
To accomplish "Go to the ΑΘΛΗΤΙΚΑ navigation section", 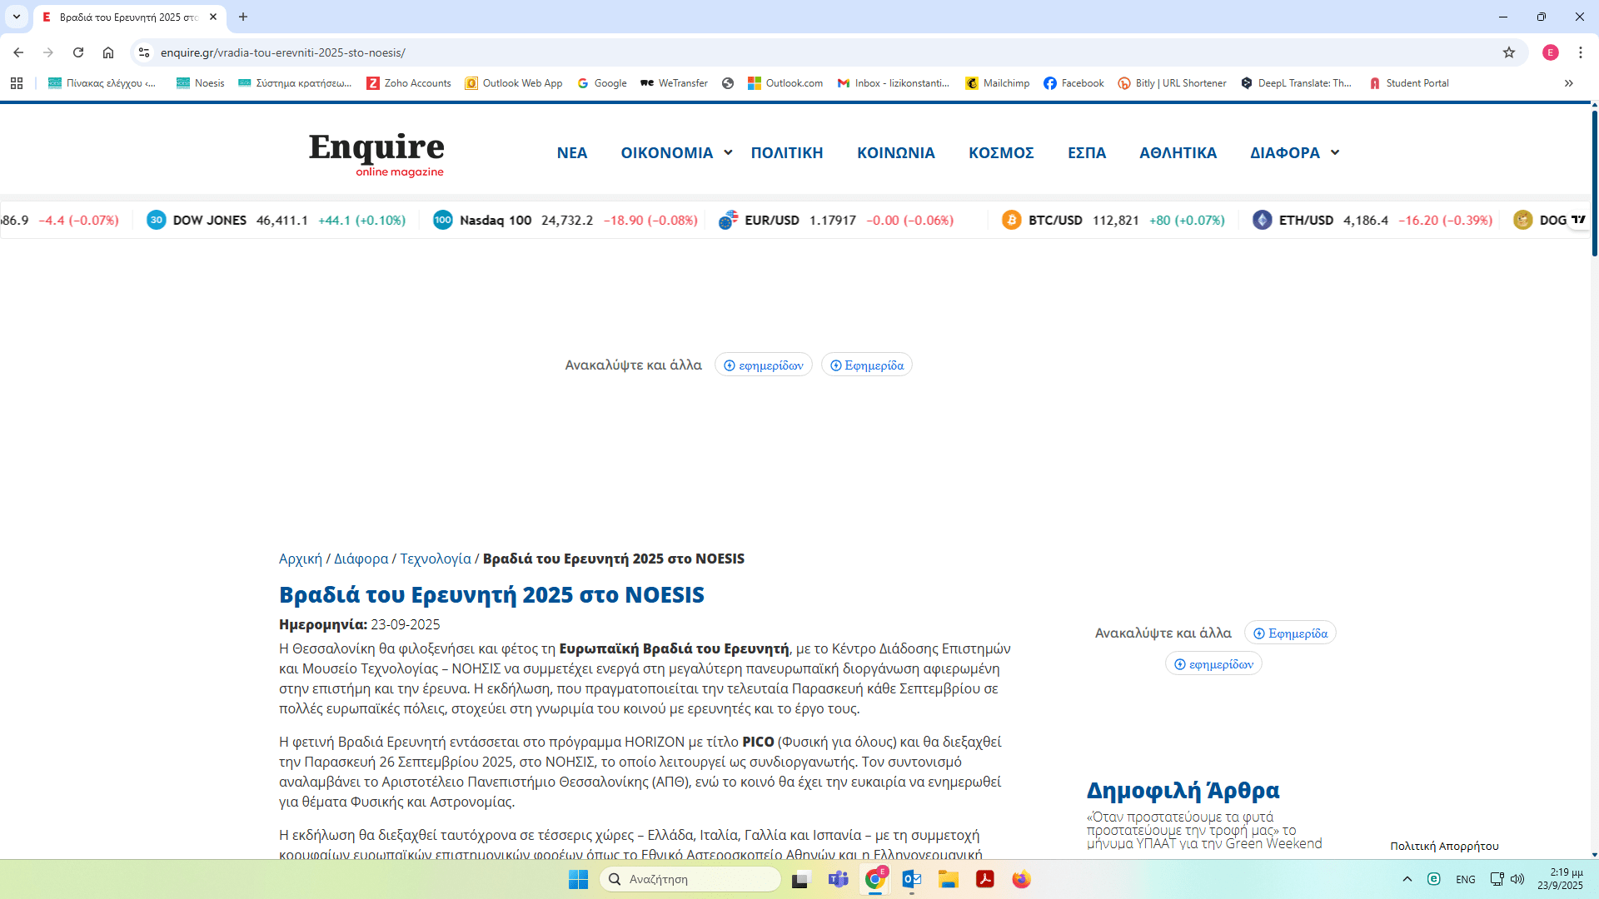I will pyautogui.click(x=1178, y=153).
